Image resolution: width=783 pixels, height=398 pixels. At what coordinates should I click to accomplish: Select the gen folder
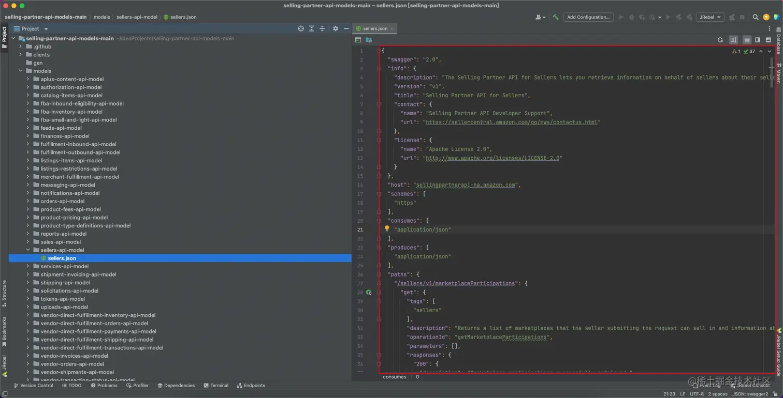click(x=38, y=63)
